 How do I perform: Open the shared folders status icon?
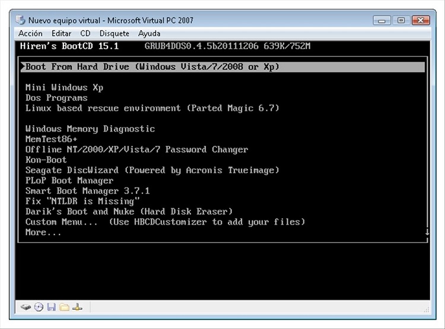[x=64, y=307]
